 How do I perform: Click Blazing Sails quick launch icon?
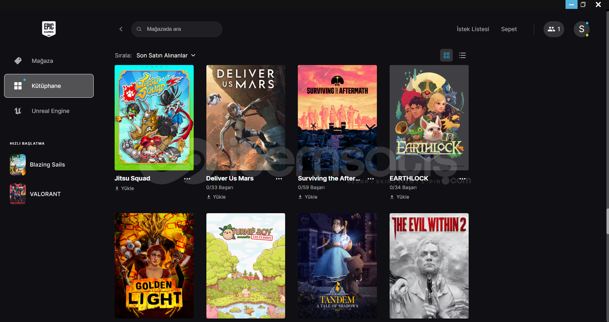point(18,165)
